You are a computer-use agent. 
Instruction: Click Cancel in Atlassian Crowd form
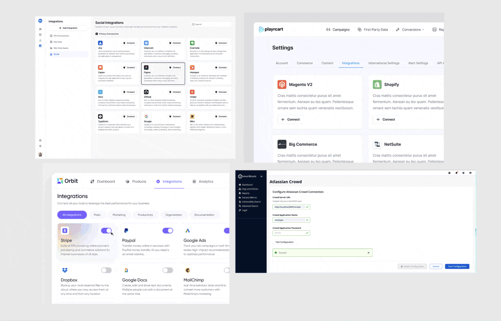click(436, 266)
